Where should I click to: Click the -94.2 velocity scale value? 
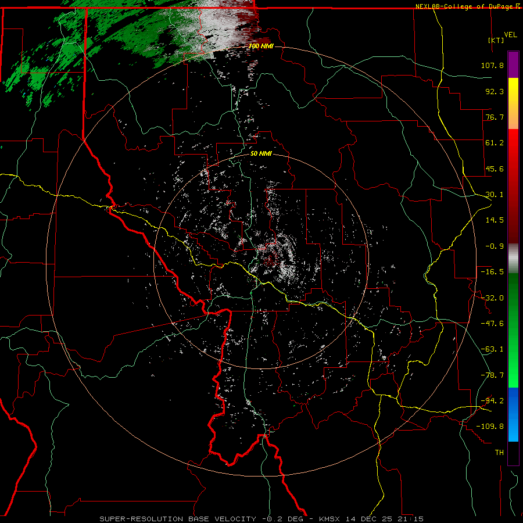click(x=492, y=400)
